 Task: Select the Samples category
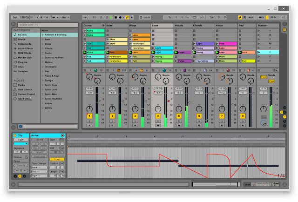[x=26, y=71]
